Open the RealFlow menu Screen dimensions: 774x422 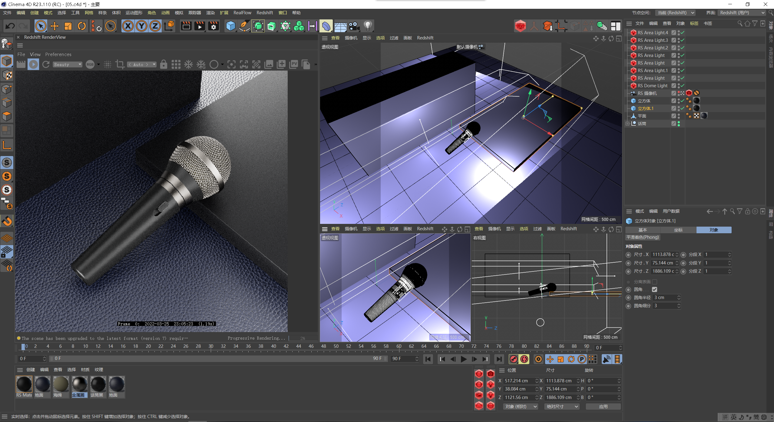click(242, 13)
